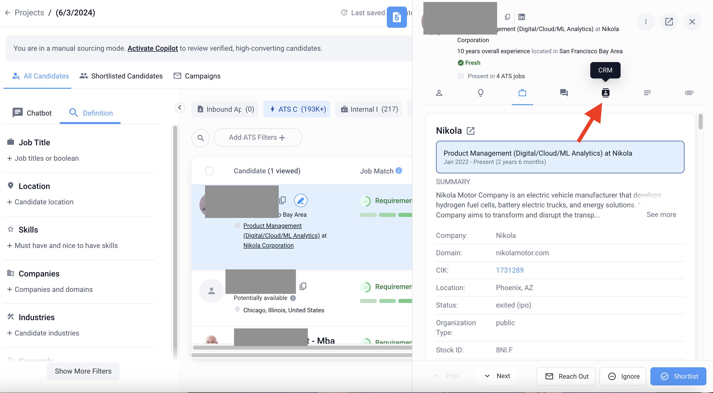
Task: Switch to the Chatbot tab
Action: 32,113
